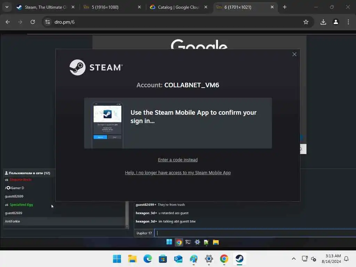The height and width of the screenshot is (267, 356).
Task: Select user guestt82699 in the online list
Action: [14, 196]
